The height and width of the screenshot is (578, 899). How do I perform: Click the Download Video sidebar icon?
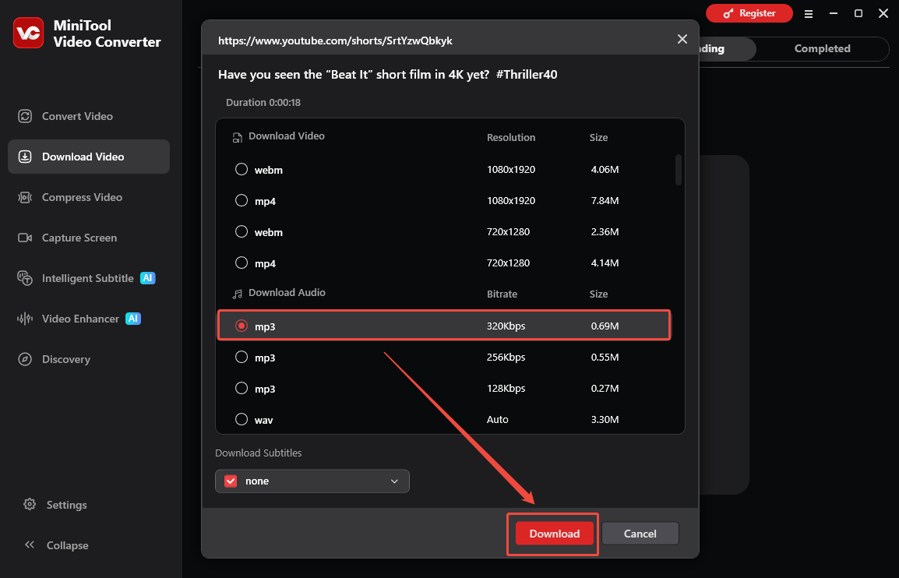[25, 157]
